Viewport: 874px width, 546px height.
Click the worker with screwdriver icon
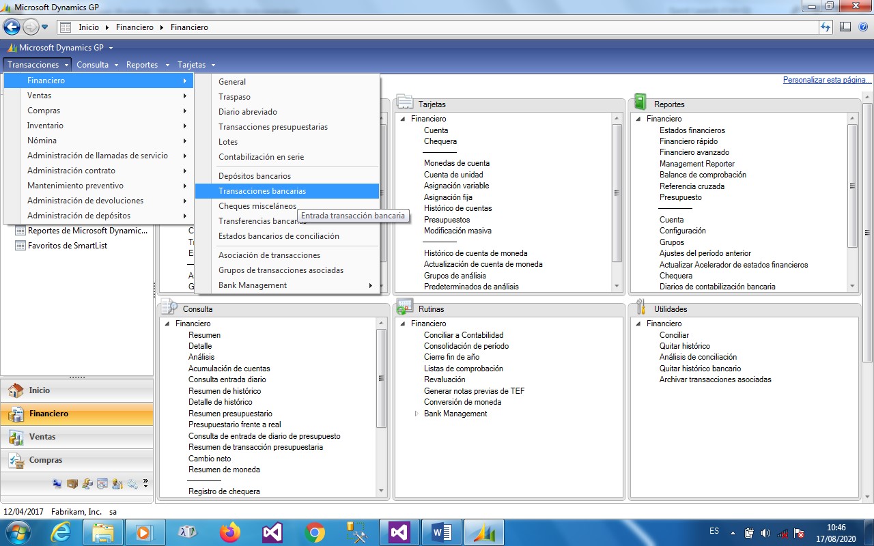117,484
